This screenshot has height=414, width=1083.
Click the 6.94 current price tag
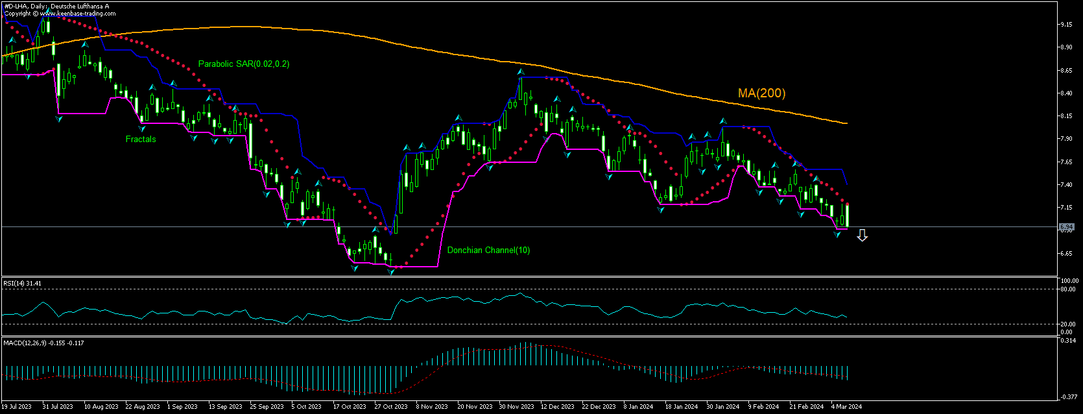point(1065,227)
